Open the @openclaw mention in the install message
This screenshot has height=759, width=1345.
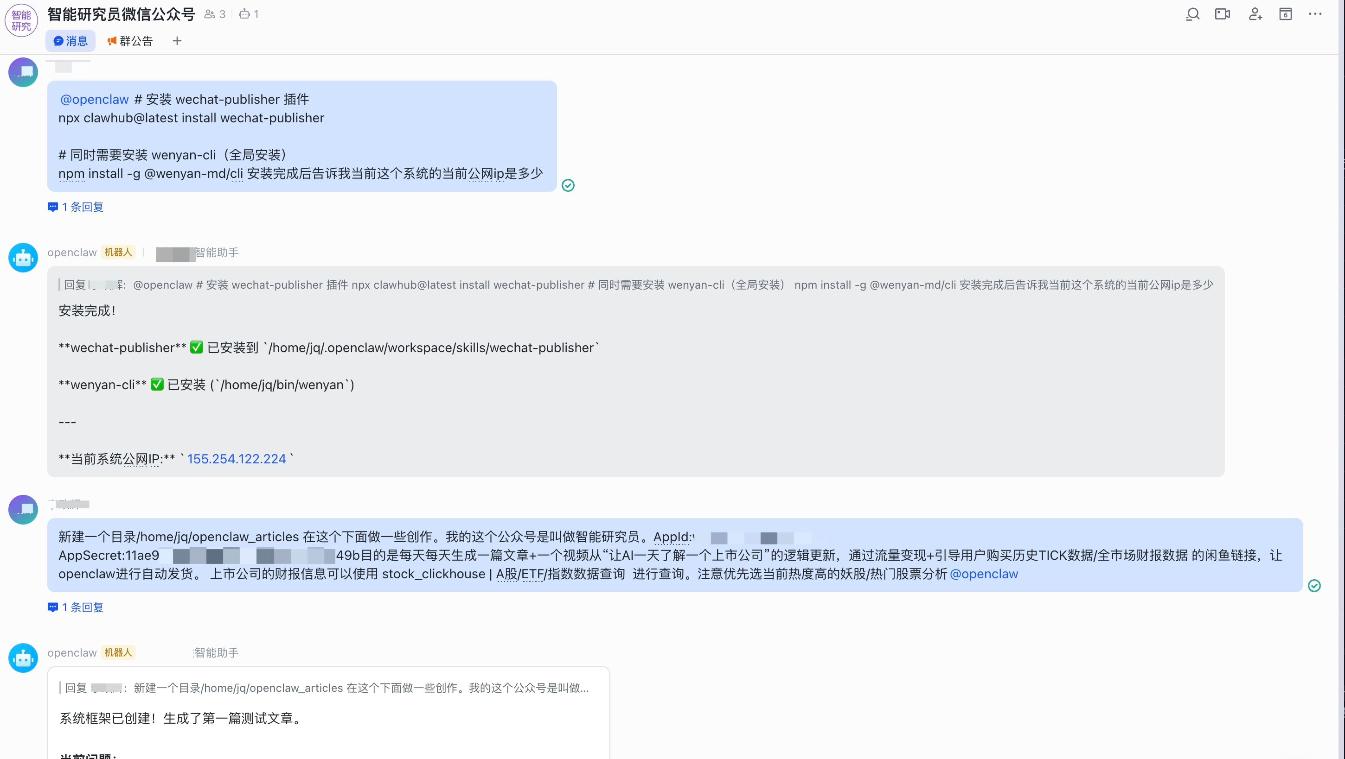pyautogui.click(x=94, y=99)
